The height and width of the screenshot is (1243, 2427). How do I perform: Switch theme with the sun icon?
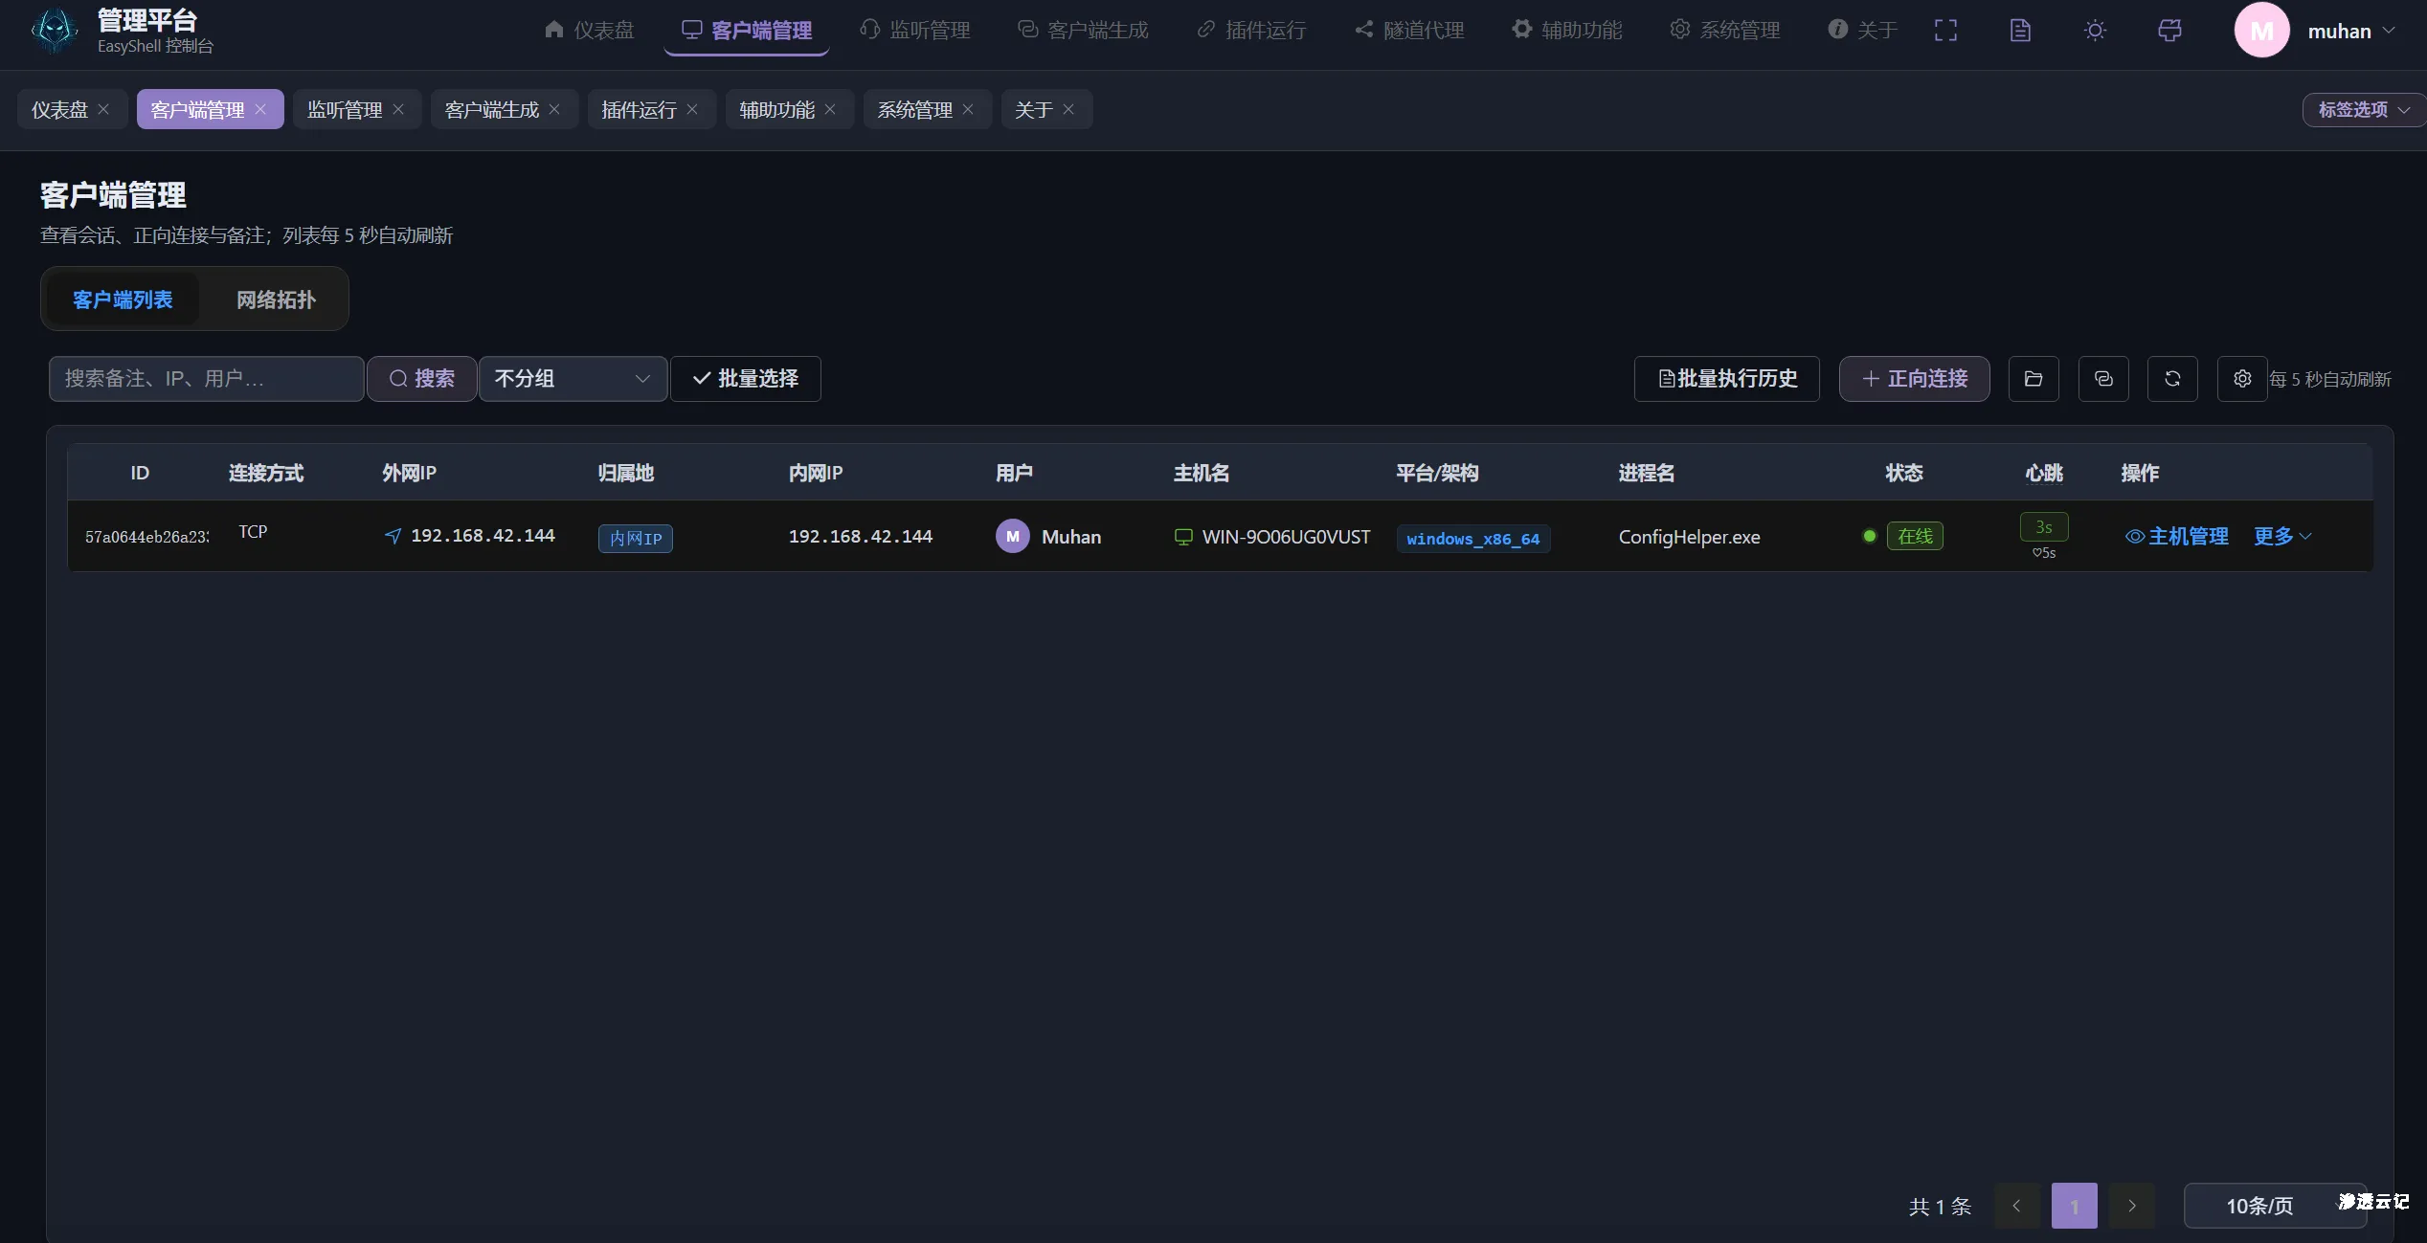point(2095,31)
